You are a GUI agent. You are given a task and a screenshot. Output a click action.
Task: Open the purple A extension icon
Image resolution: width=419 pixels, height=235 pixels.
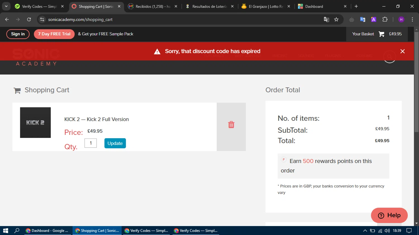click(x=374, y=20)
